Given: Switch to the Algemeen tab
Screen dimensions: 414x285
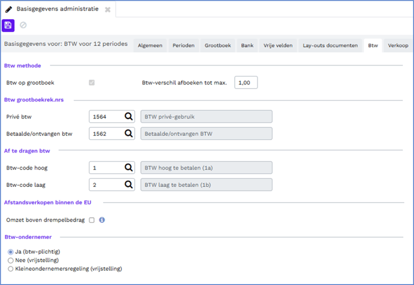Looking at the screenshot, I should [150, 45].
